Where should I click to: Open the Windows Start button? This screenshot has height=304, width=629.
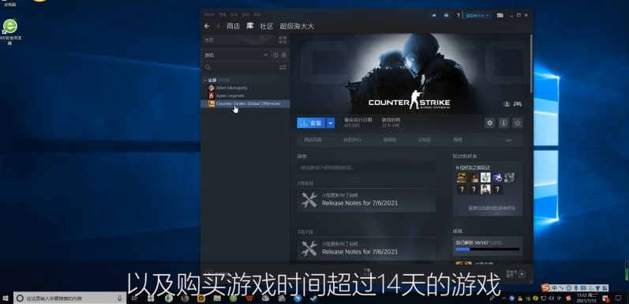6,298
